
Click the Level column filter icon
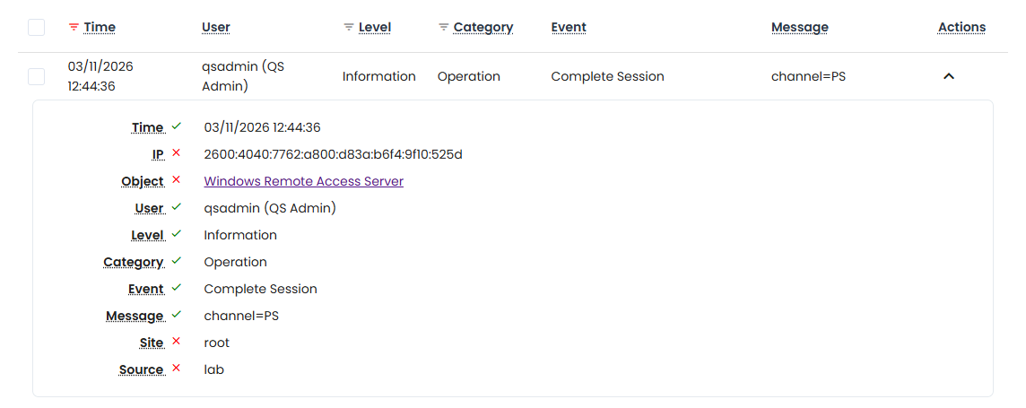(x=349, y=28)
